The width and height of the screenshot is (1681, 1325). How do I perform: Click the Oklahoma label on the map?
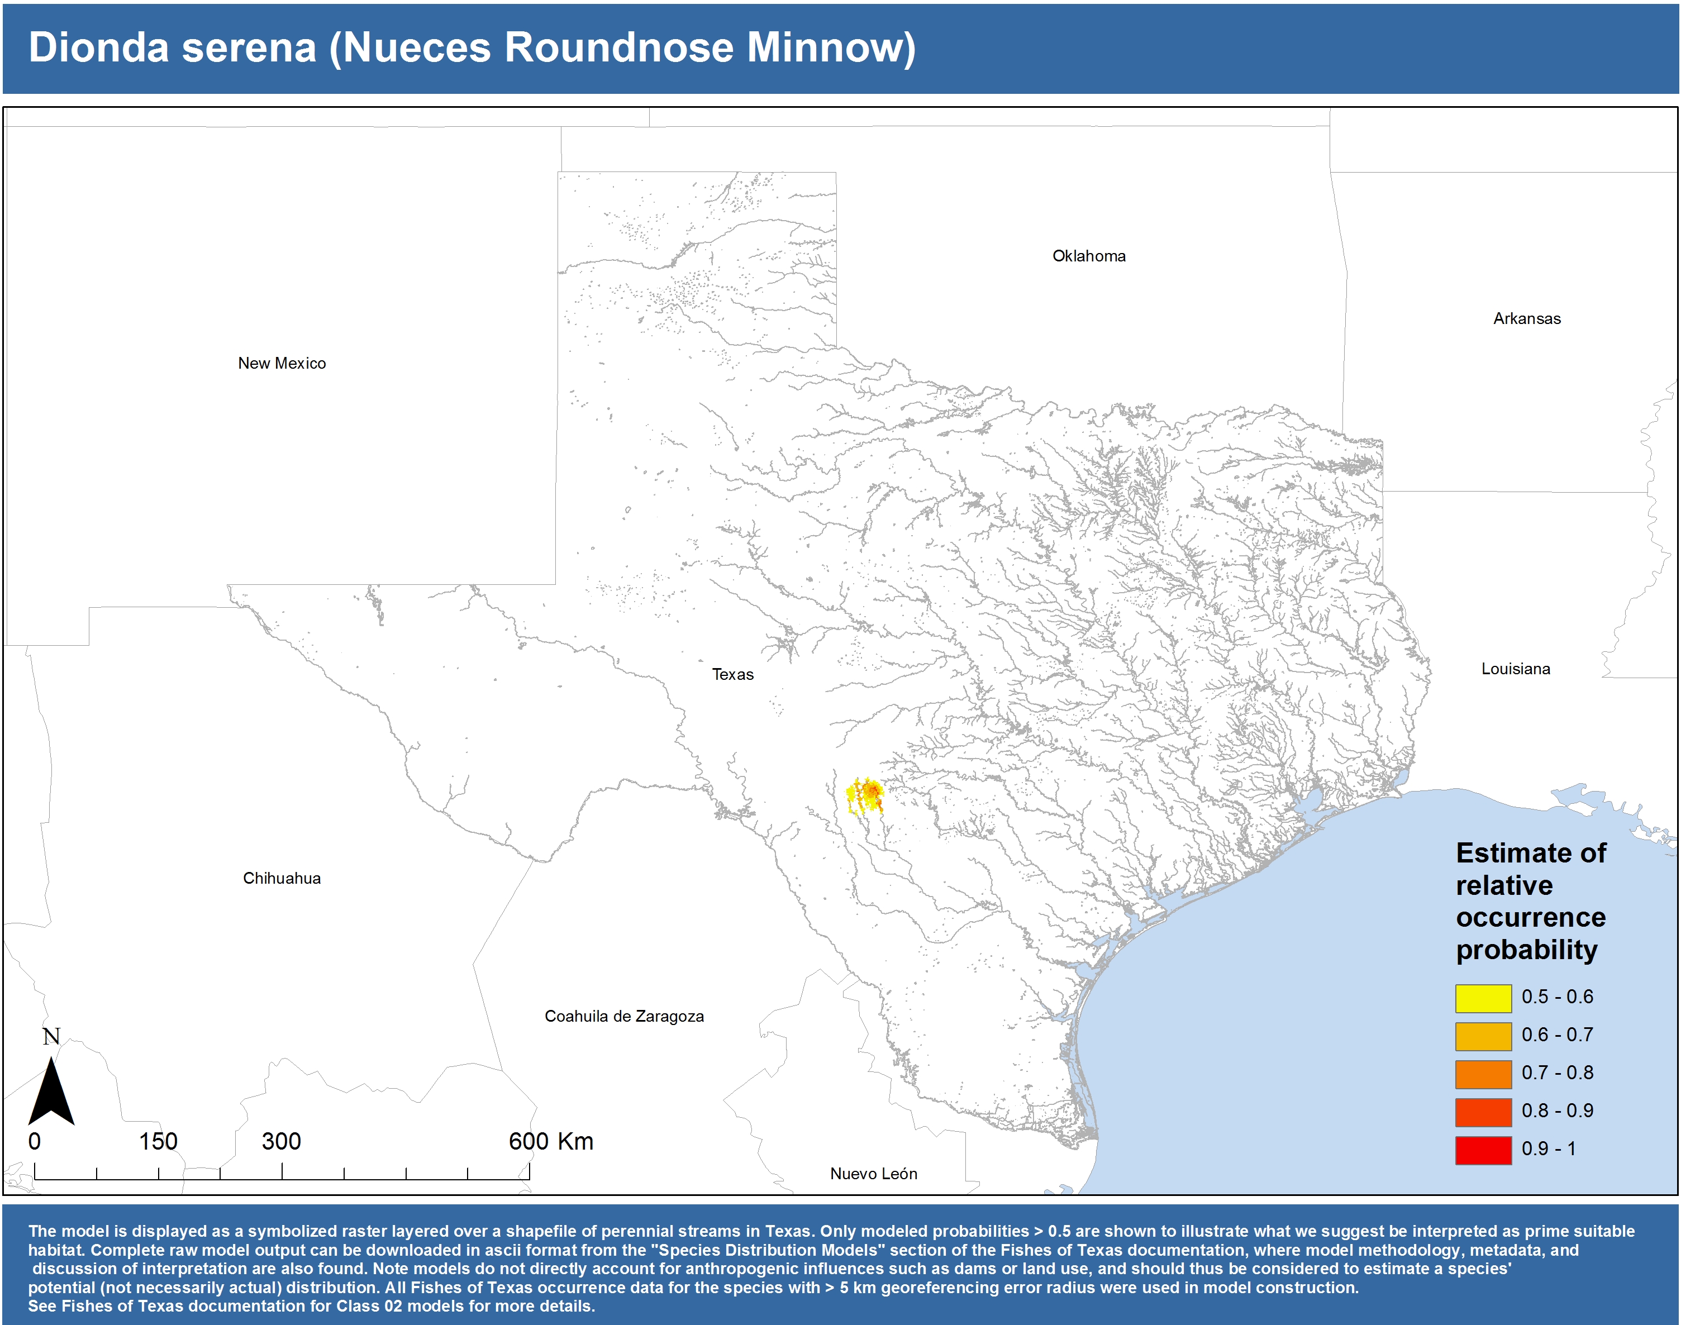1088,256
